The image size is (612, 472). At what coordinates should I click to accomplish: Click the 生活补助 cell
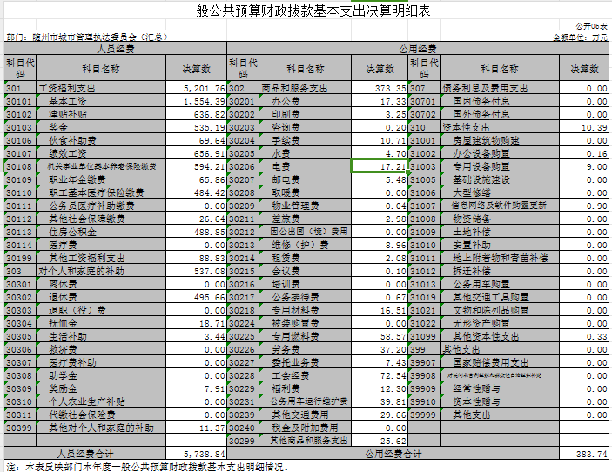click(x=101, y=336)
